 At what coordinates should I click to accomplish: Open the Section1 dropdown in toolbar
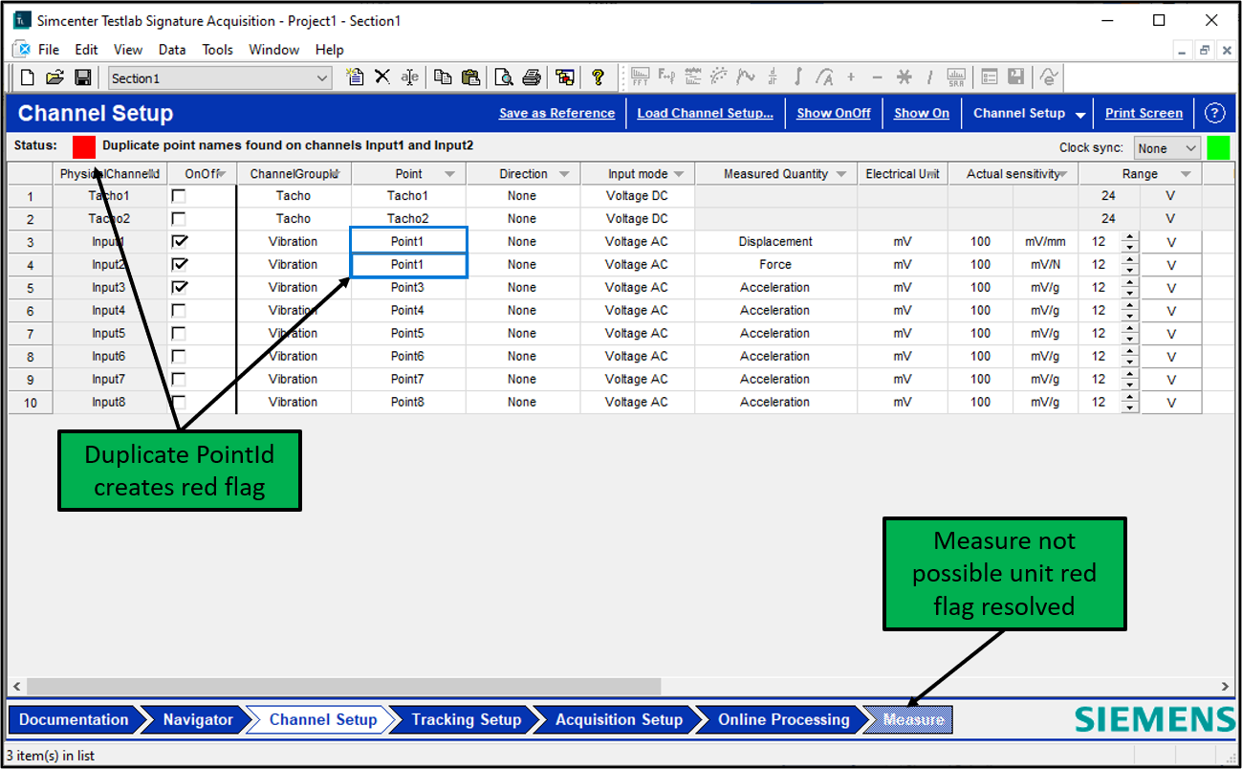coord(322,78)
